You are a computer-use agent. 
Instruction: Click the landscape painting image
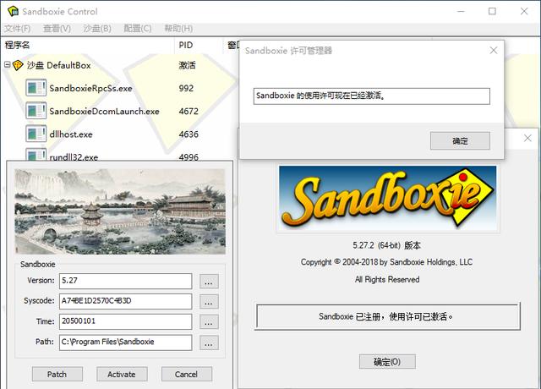click(121, 209)
